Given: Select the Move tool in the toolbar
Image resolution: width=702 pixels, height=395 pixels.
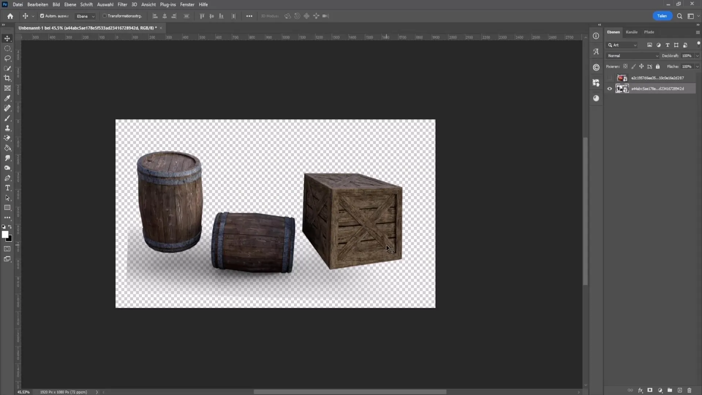Looking at the screenshot, I should click(x=7, y=38).
